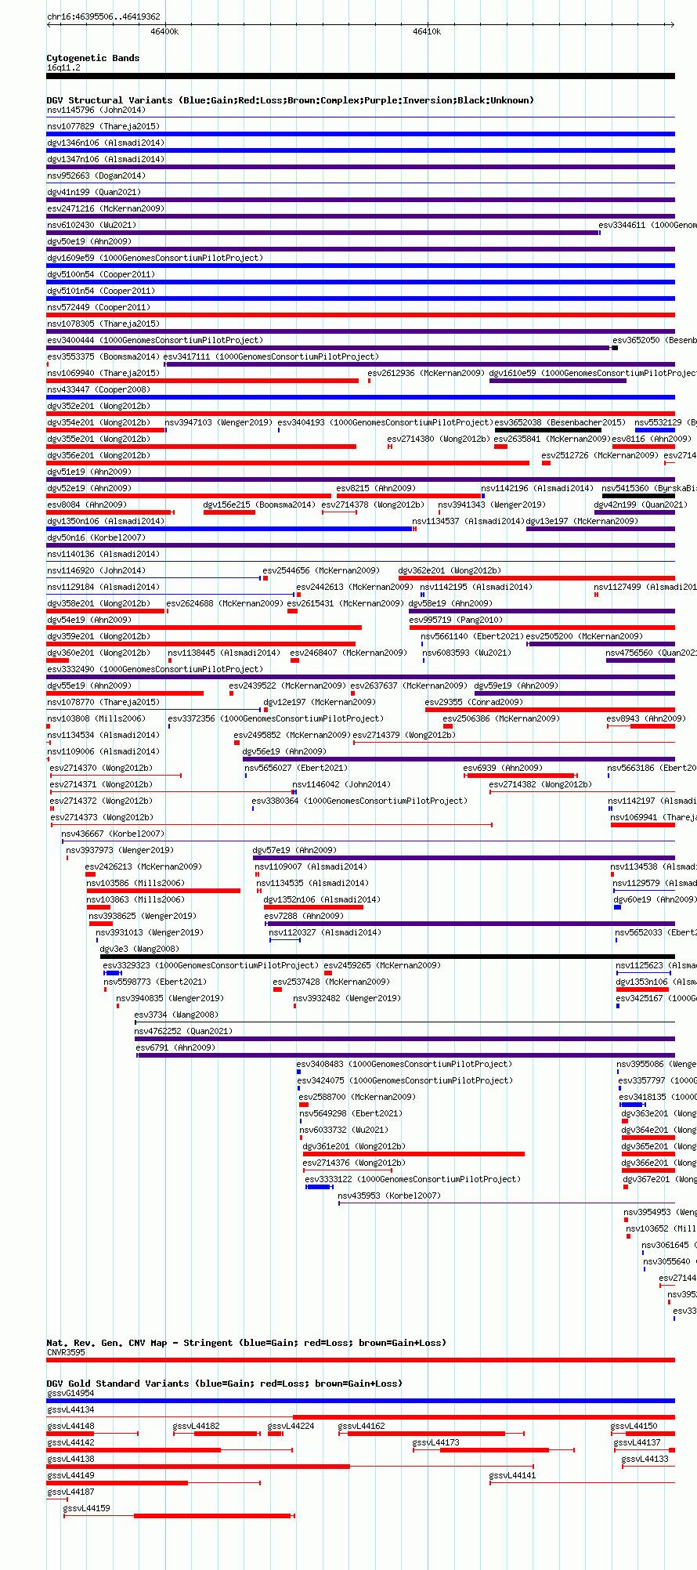
Task: Select dgv352e201 (Wong2012b) label
Action: (99, 406)
